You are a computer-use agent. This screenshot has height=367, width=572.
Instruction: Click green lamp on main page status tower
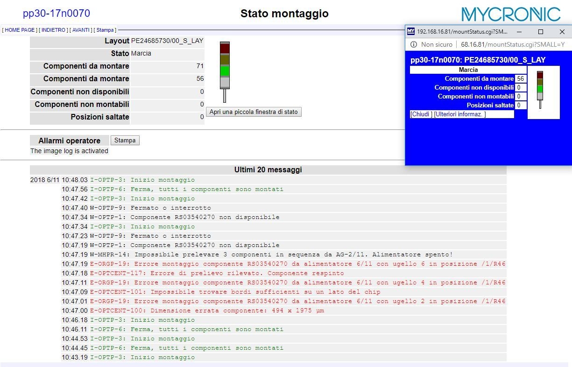tap(225, 71)
